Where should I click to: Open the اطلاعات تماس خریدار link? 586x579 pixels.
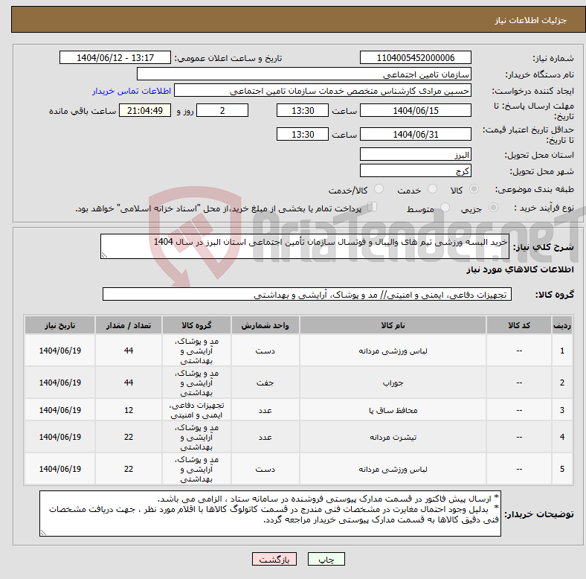[132, 91]
